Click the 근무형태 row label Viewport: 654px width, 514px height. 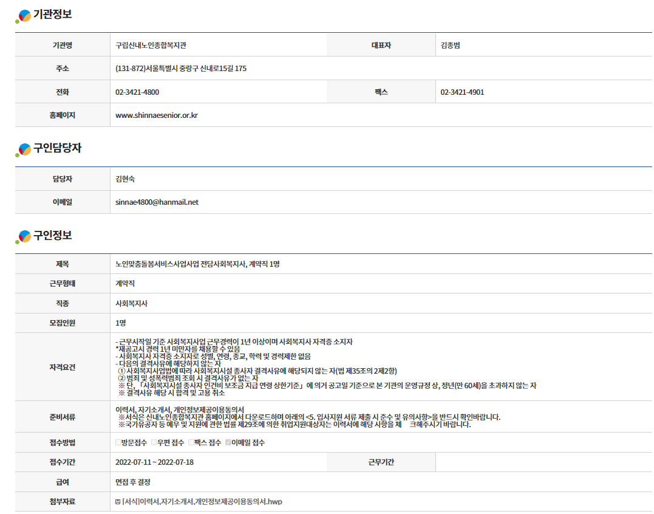(x=63, y=284)
